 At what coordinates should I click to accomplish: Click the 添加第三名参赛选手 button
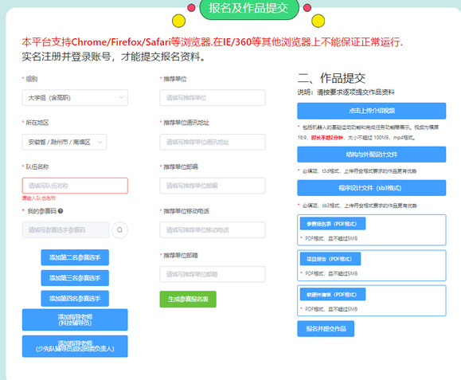[x=75, y=278]
